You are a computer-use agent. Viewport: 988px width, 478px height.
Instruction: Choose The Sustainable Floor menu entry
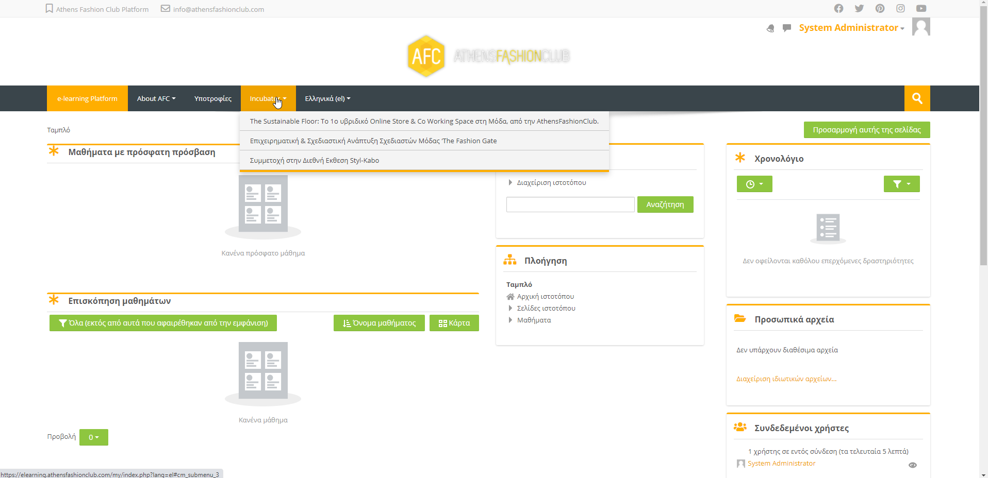[x=423, y=121]
